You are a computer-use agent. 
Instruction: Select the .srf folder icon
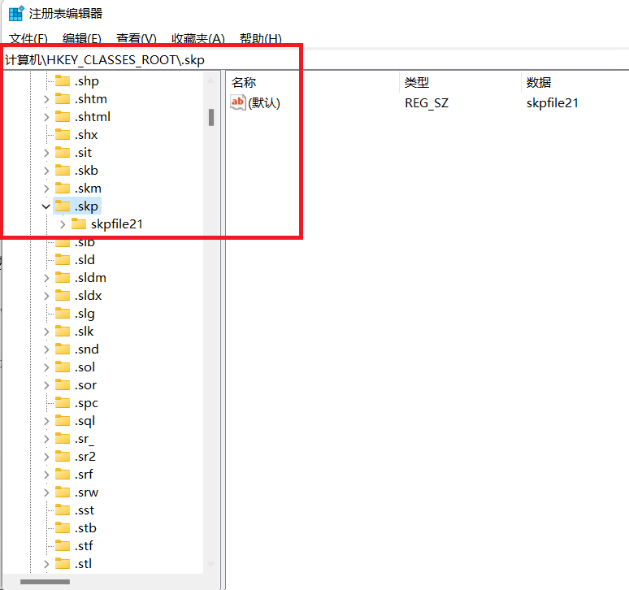[63, 475]
